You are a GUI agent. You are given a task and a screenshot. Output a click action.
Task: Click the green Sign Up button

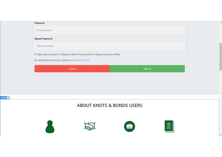[x=147, y=69]
